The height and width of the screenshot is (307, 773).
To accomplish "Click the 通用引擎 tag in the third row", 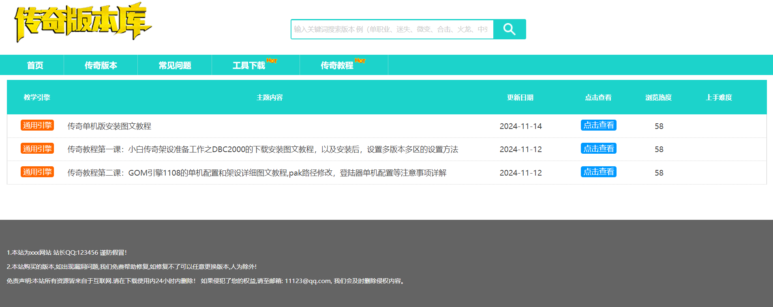I will point(37,172).
